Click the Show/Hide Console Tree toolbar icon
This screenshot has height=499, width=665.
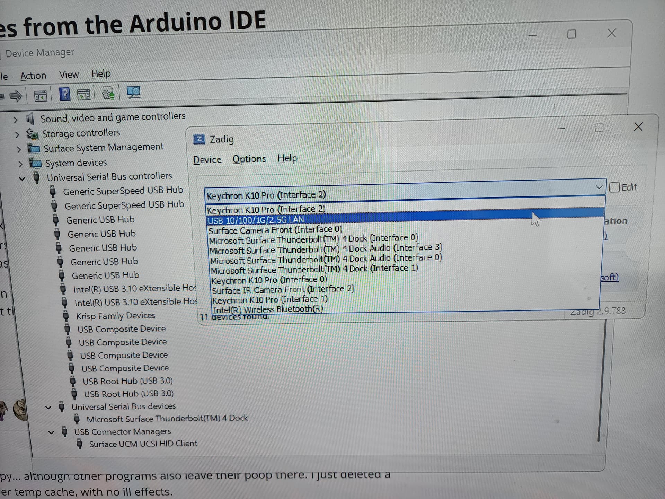tap(41, 96)
